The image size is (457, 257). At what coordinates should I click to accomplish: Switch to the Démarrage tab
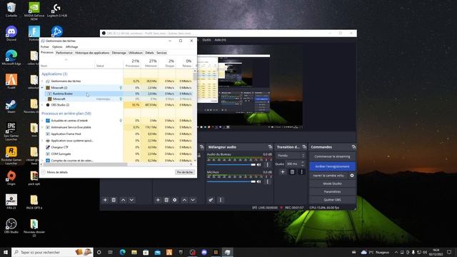pyautogui.click(x=119, y=53)
